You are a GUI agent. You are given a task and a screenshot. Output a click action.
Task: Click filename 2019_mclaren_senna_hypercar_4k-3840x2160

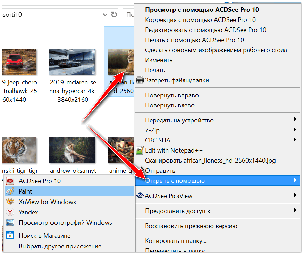coord(73,91)
